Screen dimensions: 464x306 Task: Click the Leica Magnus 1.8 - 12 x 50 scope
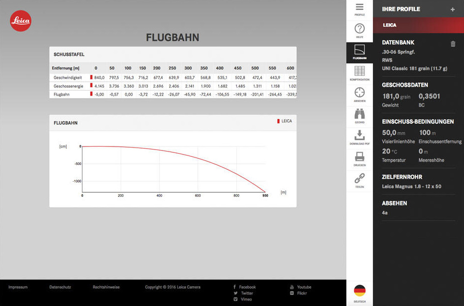(412, 186)
